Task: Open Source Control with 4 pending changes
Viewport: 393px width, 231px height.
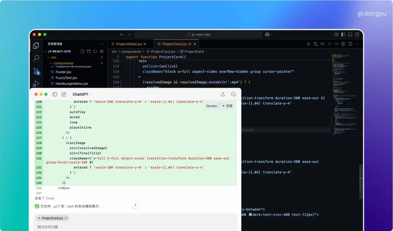Action: coord(36,71)
